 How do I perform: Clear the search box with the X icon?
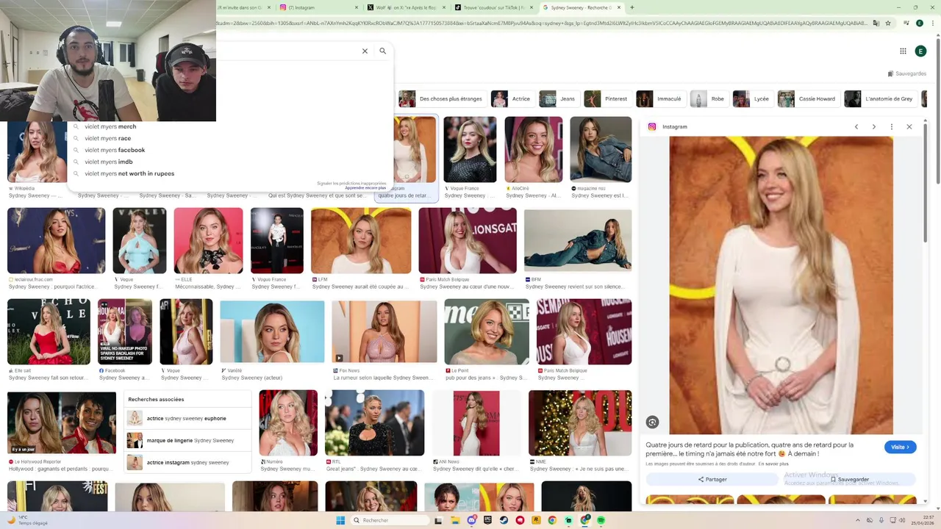pyautogui.click(x=365, y=51)
